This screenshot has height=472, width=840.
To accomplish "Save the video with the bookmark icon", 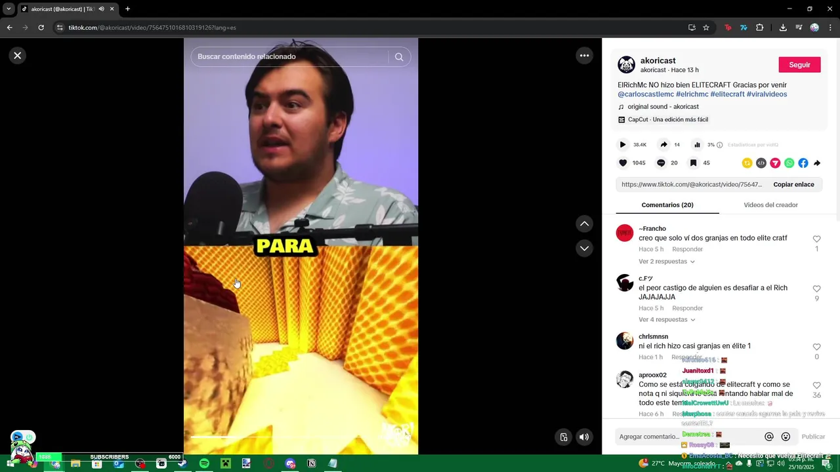I will tap(693, 163).
